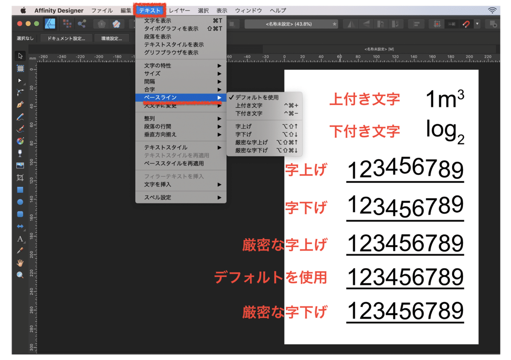Open the snapping options dropdown arrow
Screen dimensions: 511x360
[477, 24]
